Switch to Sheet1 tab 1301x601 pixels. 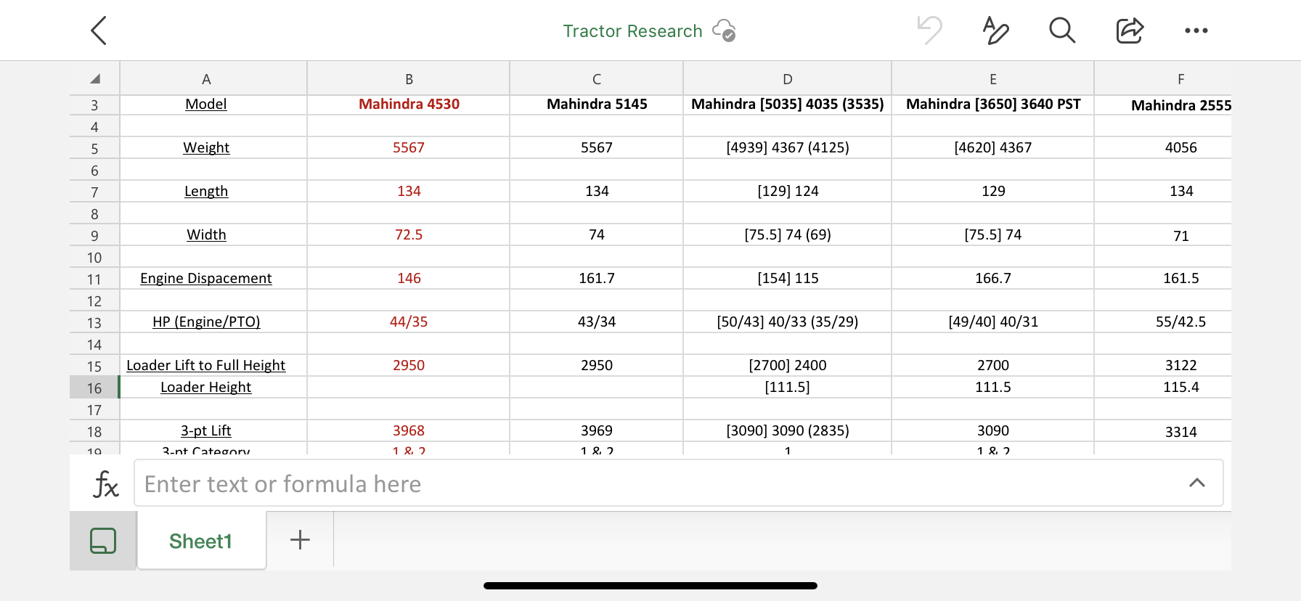coord(201,541)
